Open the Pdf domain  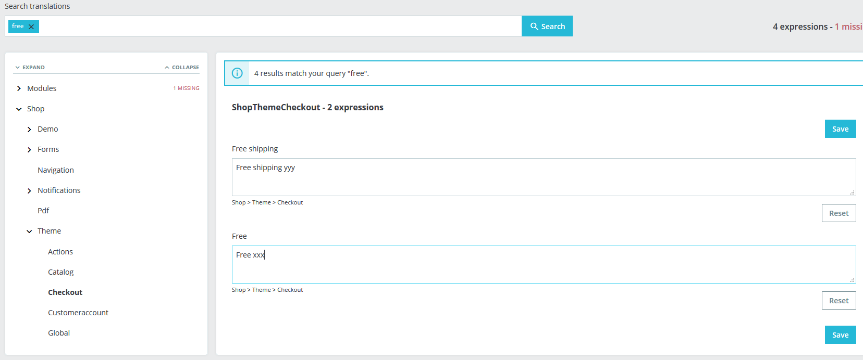[43, 211]
